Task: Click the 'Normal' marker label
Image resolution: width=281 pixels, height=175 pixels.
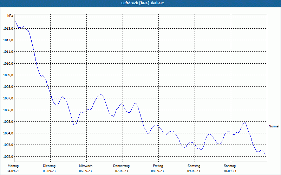Action: [x=274, y=126]
